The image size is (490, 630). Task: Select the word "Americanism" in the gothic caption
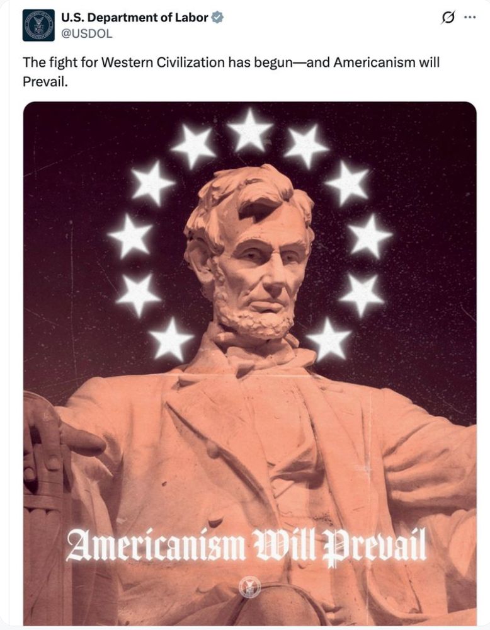[156, 545]
